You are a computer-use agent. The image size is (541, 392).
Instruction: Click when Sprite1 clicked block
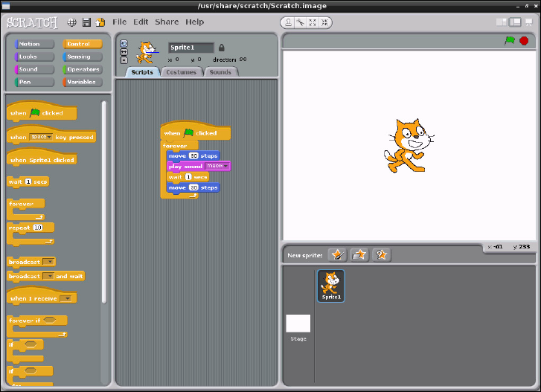coord(42,158)
